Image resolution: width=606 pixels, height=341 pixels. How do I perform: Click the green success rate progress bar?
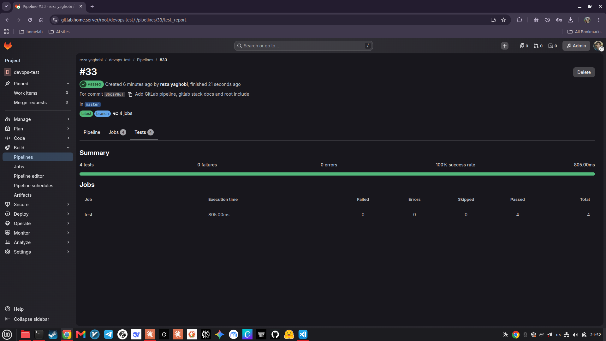[x=337, y=174]
